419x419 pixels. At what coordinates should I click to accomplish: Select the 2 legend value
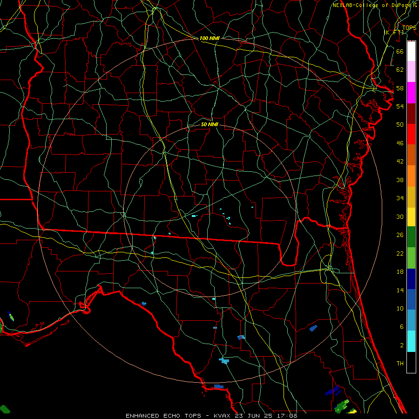[401, 345]
